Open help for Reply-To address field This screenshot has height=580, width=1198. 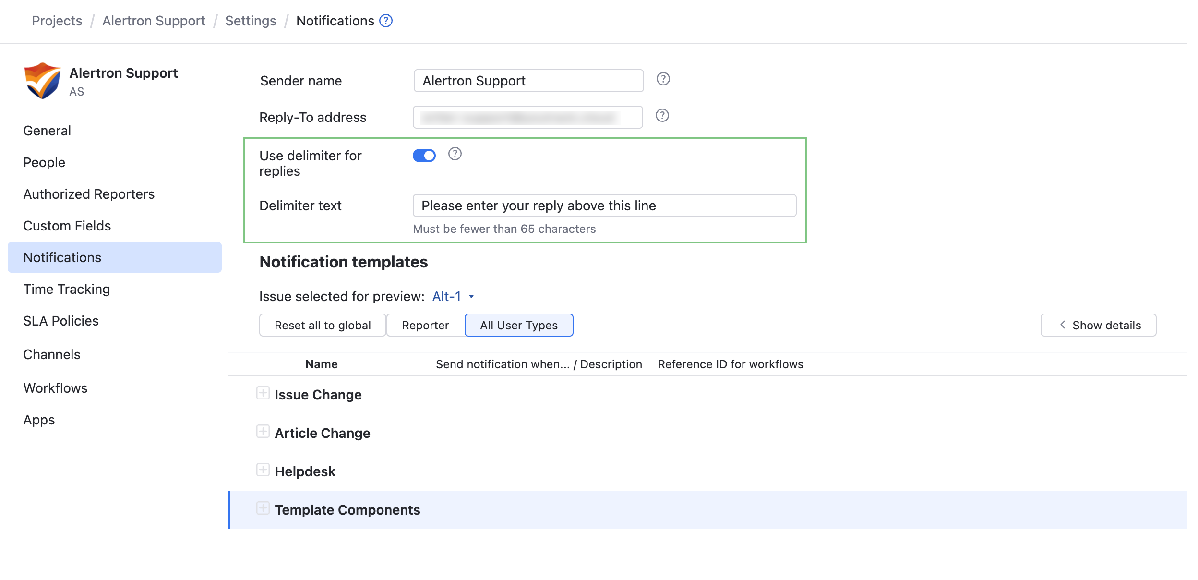pos(662,115)
